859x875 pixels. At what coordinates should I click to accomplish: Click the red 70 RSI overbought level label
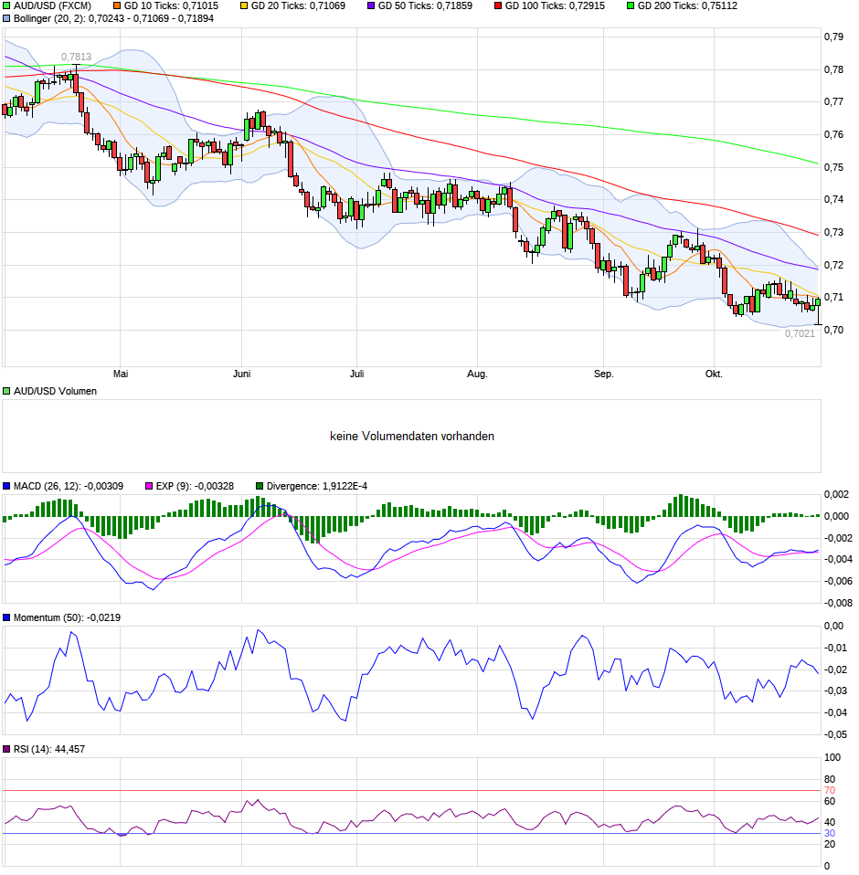click(830, 791)
